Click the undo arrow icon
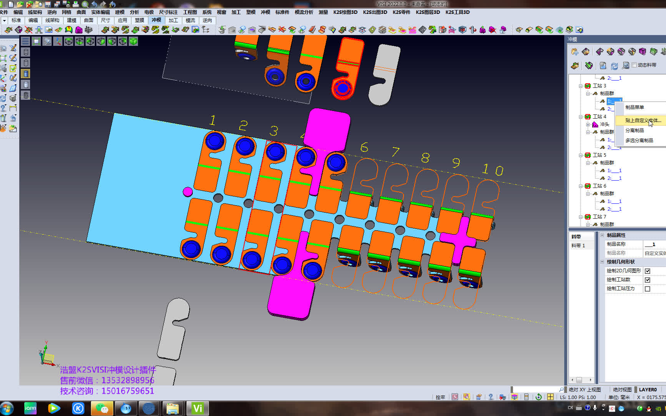Image resolution: width=666 pixels, height=416 pixels. (x=94, y=4)
